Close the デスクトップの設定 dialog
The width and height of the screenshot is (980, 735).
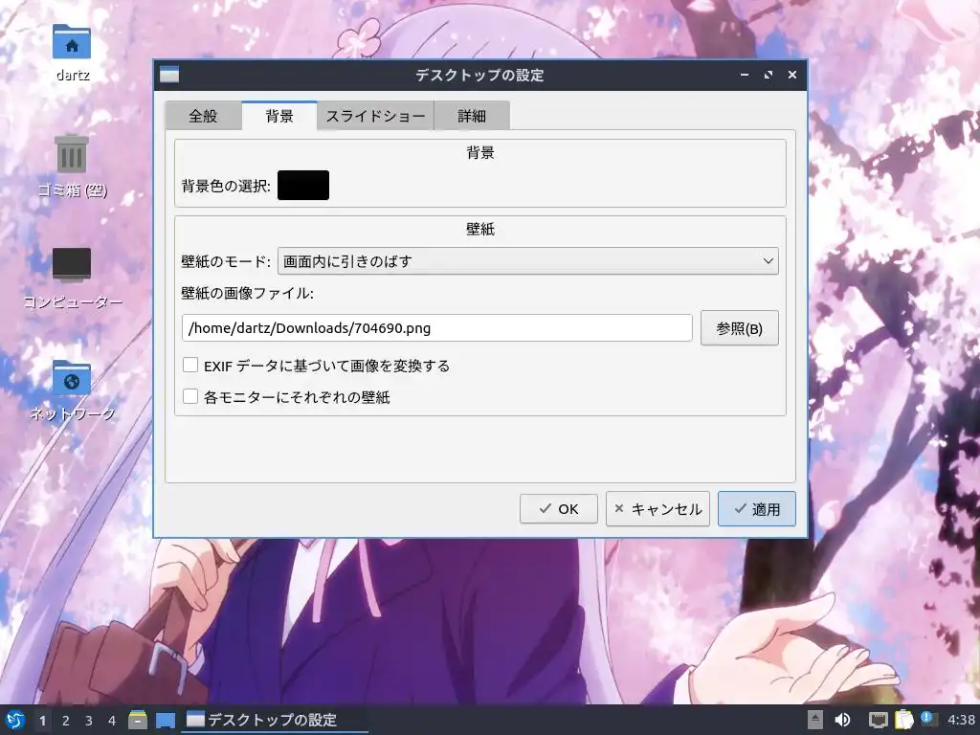[x=791, y=75]
